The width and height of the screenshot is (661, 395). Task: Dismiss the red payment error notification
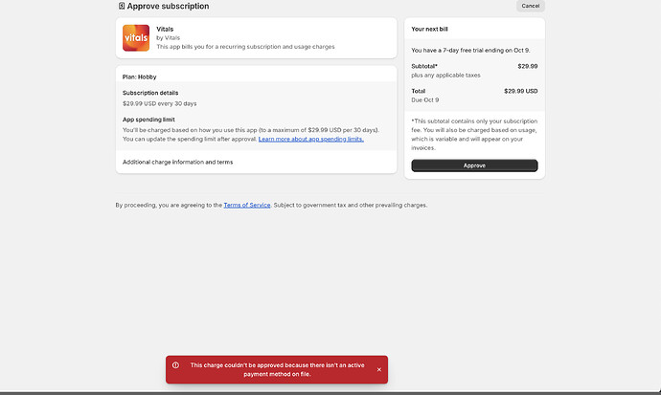(x=379, y=369)
